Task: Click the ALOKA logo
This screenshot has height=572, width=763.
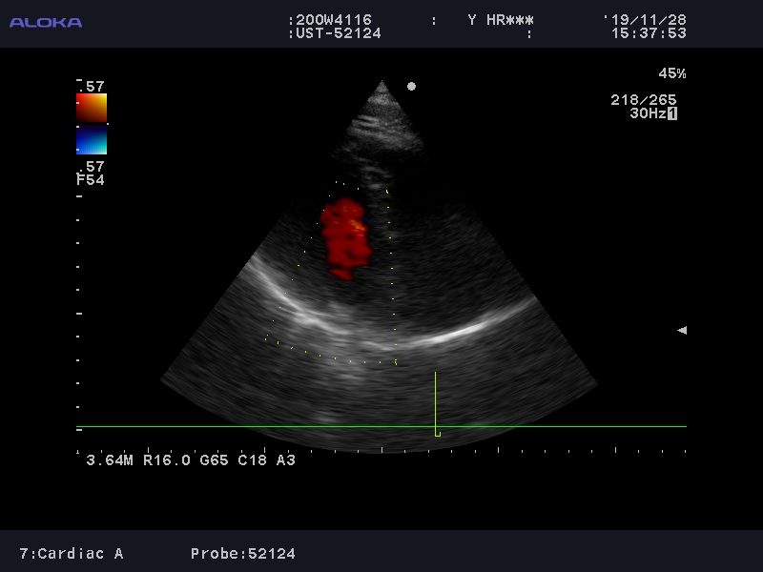Action: (x=46, y=22)
